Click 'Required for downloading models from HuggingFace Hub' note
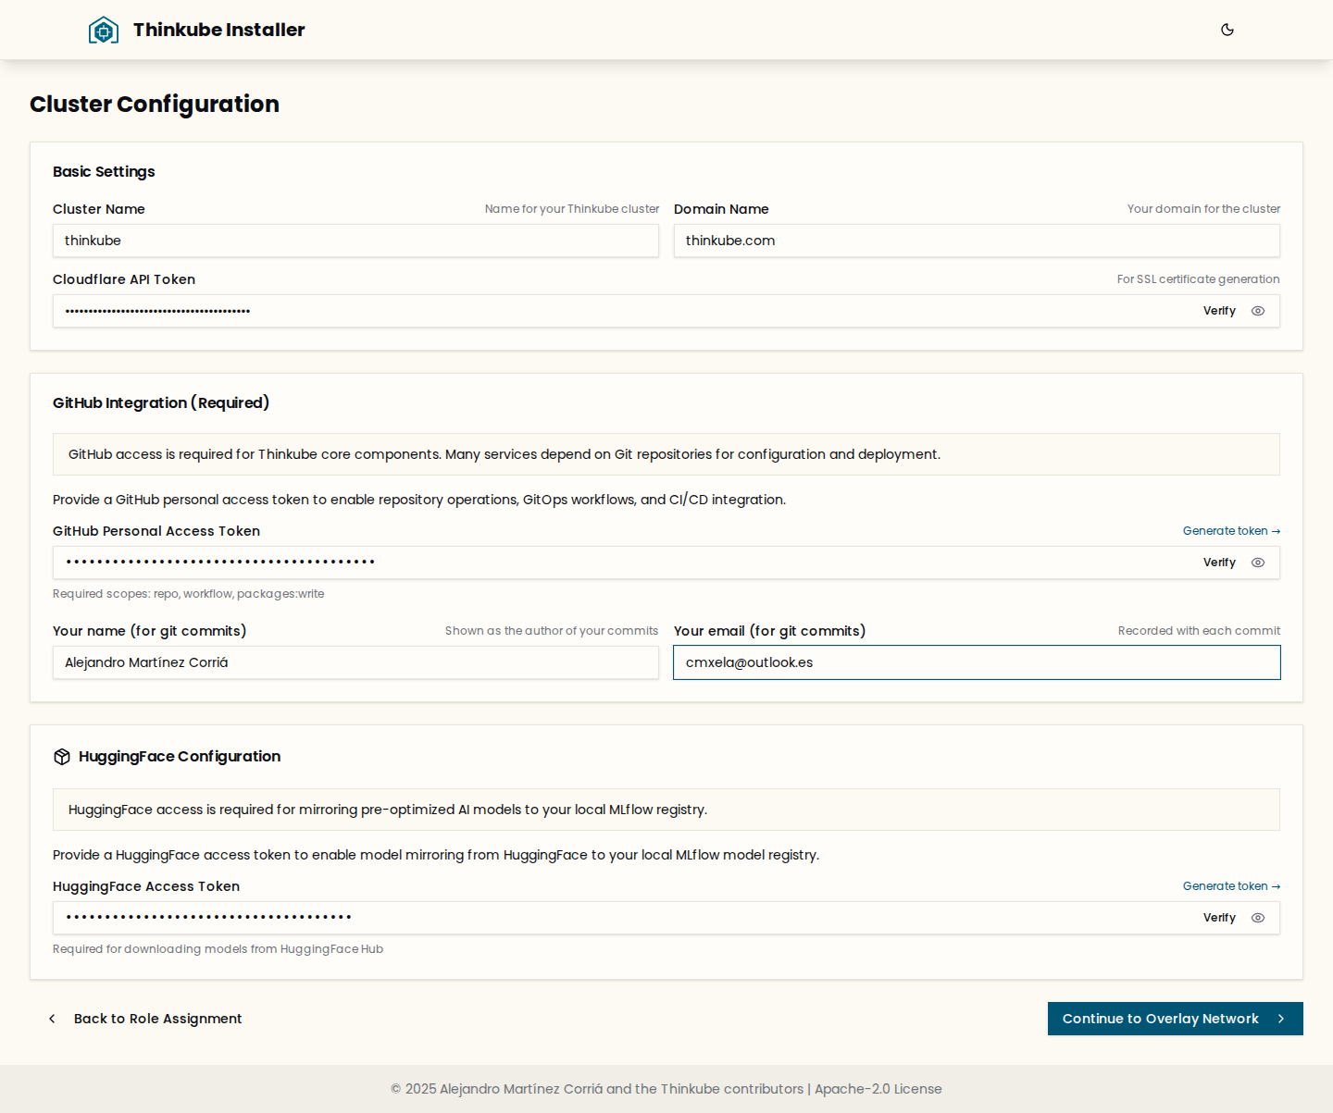The height and width of the screenshot is (1113, 1333). (x=218, y=949)
